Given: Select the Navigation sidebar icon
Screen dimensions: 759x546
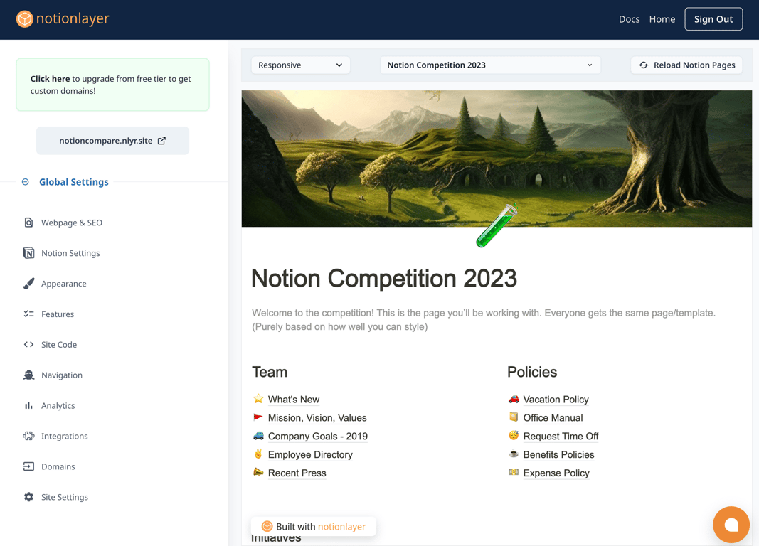Looking at the screenshot, I should click(x=28, y=375).
